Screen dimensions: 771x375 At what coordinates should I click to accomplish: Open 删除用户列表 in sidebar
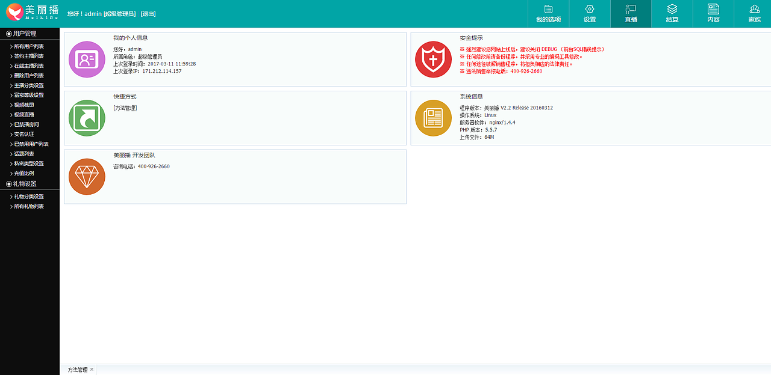pos(30,76)
